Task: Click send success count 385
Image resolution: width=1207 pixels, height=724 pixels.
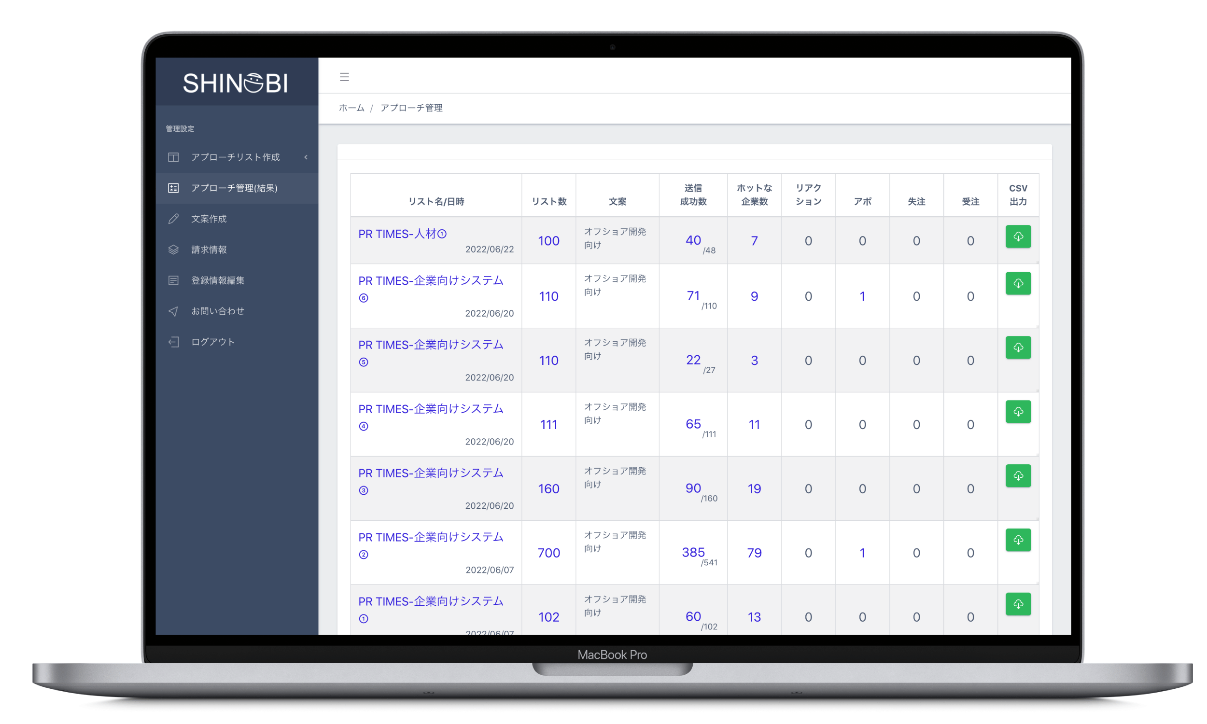Action: 693,552
